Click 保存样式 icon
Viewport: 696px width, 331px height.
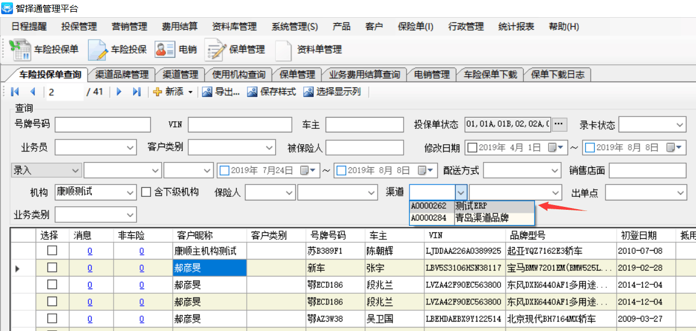click(x=252, y=92)
